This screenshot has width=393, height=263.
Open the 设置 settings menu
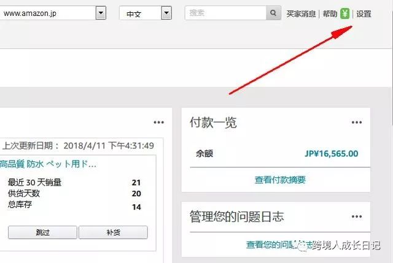(x=364, y=13)
